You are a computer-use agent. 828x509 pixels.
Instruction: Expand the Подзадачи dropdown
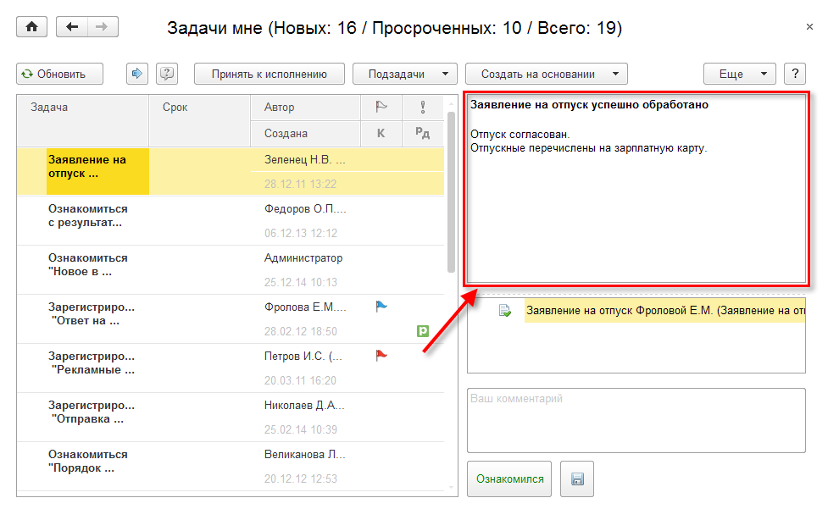(404, 74)
